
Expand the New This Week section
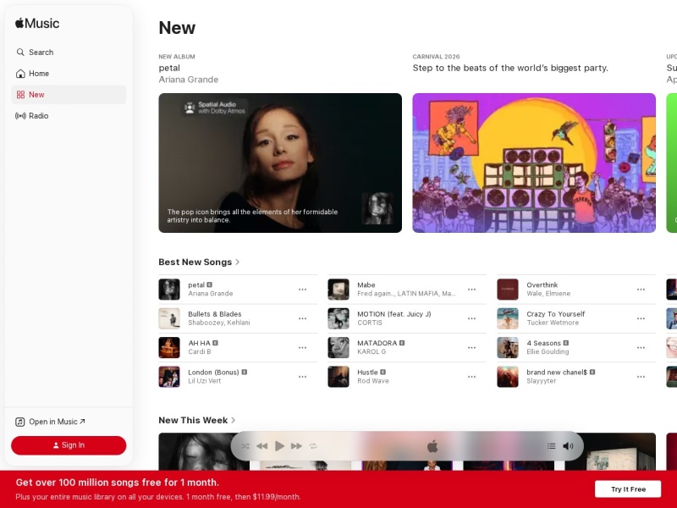click(x=197, y=420)
